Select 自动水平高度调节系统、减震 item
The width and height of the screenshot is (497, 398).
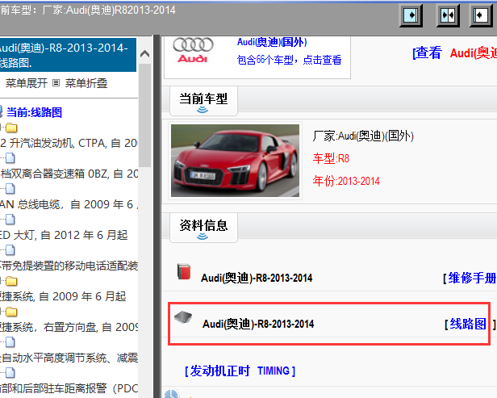pyautogui.click(x=69, y=358)
